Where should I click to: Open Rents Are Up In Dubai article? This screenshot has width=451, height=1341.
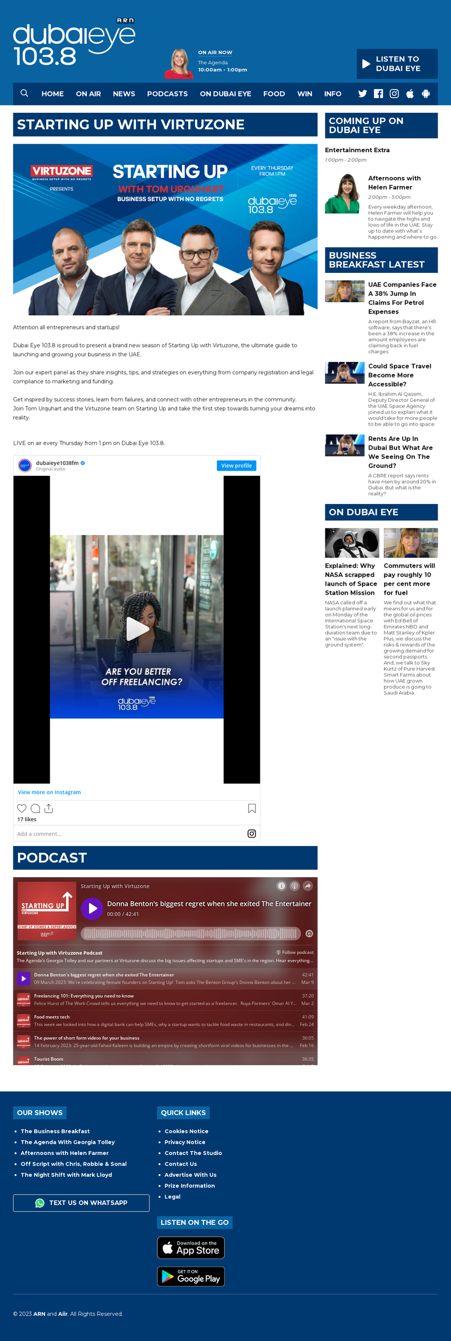click(x=400, y=452)
